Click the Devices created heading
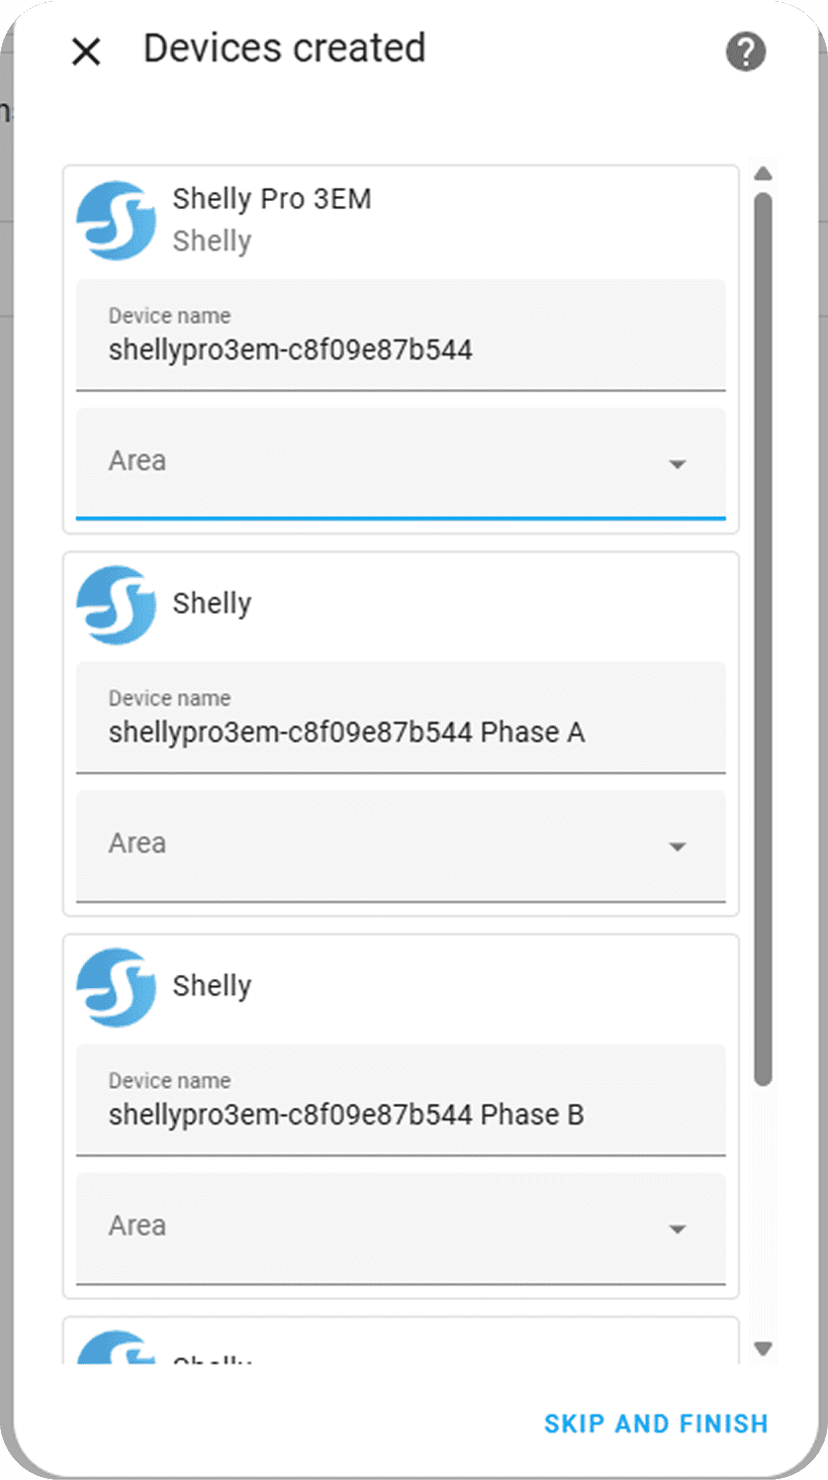 (285, 49)
